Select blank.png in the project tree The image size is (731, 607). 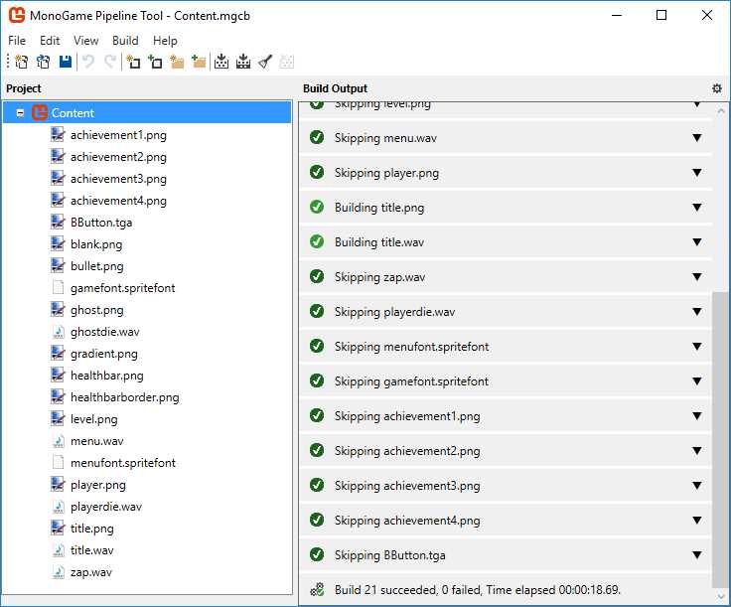(x=96, y=244)
